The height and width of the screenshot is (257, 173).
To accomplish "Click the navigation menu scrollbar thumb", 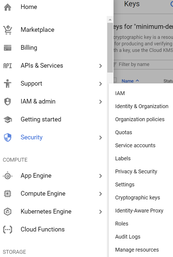I will pos(110,48).
